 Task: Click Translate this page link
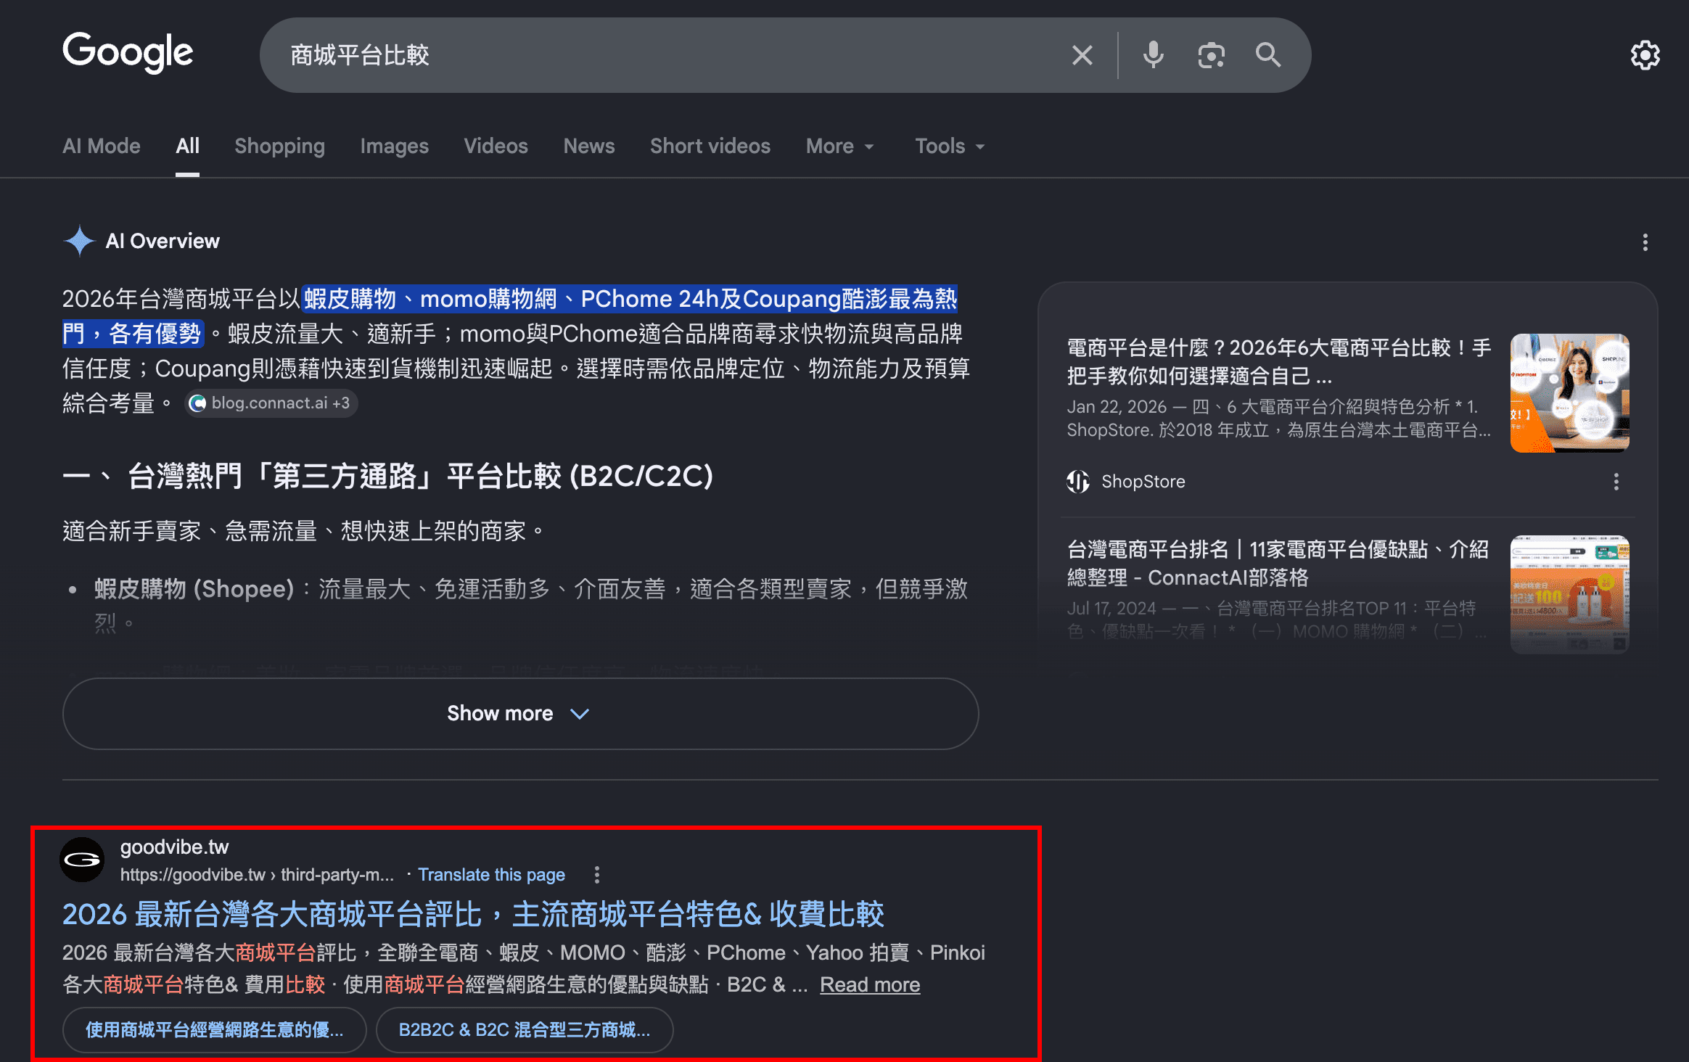point(491,875)
